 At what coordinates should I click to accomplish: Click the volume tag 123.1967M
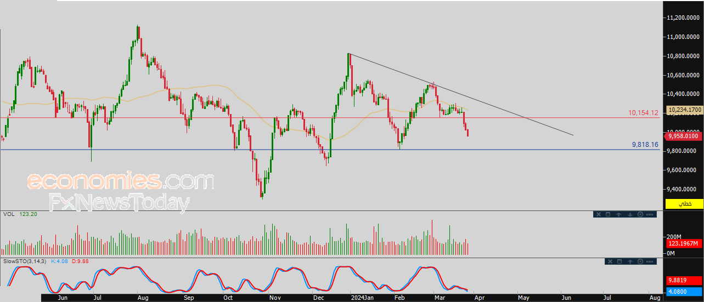[x=684, y=243]
